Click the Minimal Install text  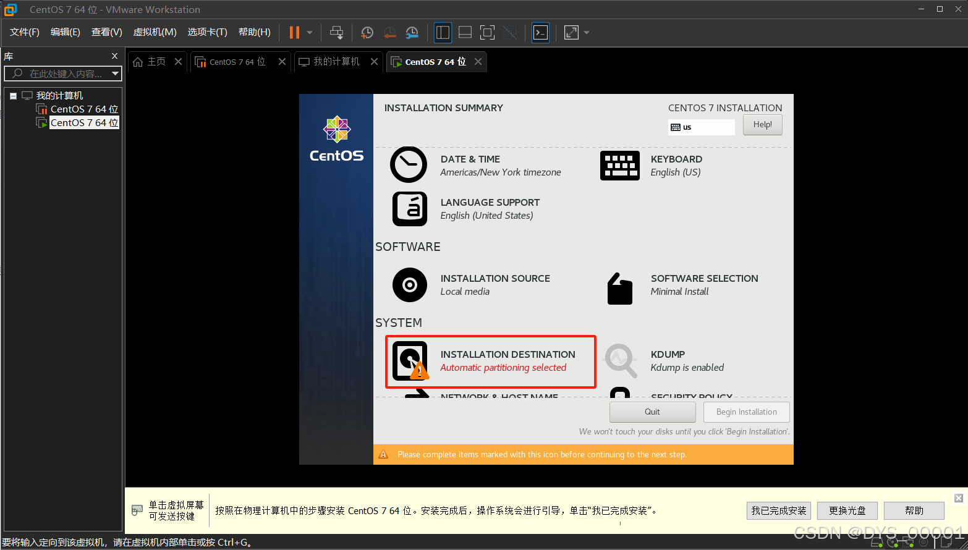[679, 292]
